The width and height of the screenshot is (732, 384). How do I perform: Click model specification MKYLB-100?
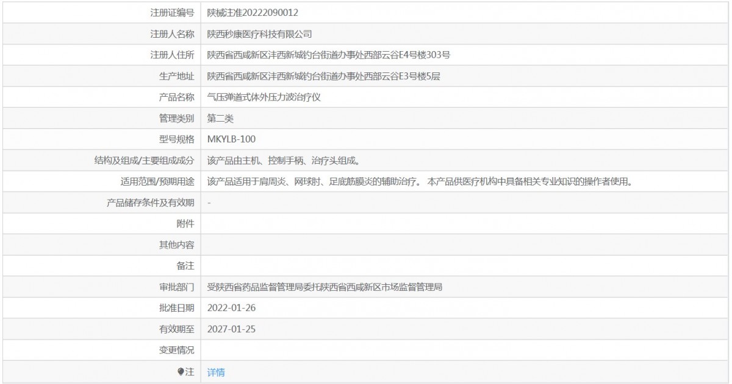pos(231,139)
